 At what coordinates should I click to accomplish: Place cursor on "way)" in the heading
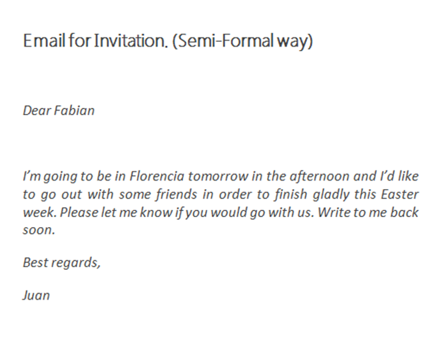[x=295, y=43]
